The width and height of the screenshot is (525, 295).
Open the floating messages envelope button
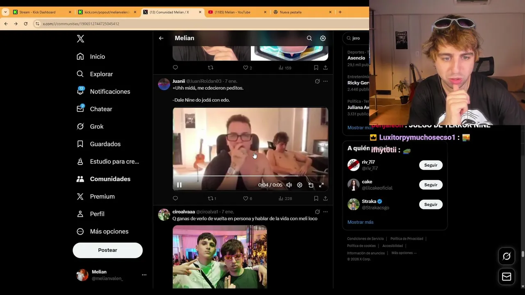[x=507, y=277]
